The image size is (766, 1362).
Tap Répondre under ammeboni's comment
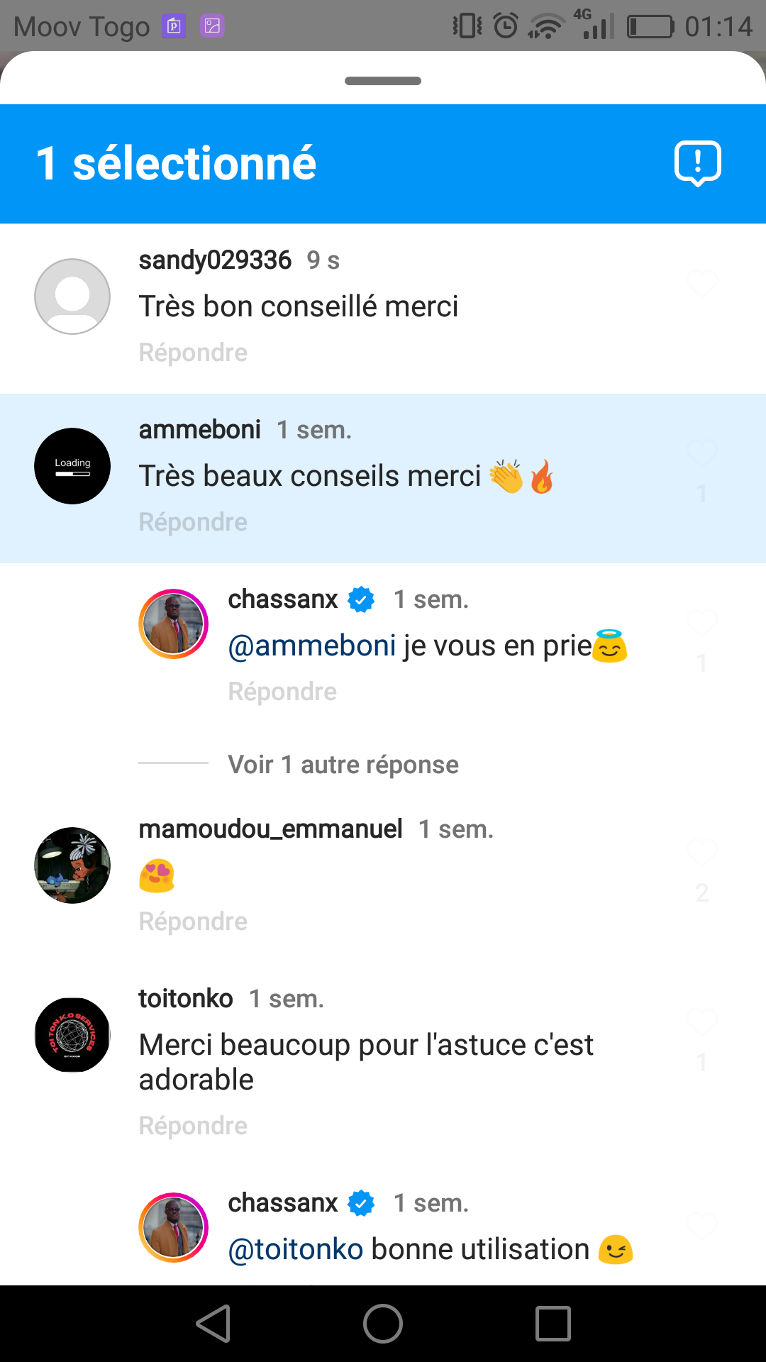coord(193,522)
